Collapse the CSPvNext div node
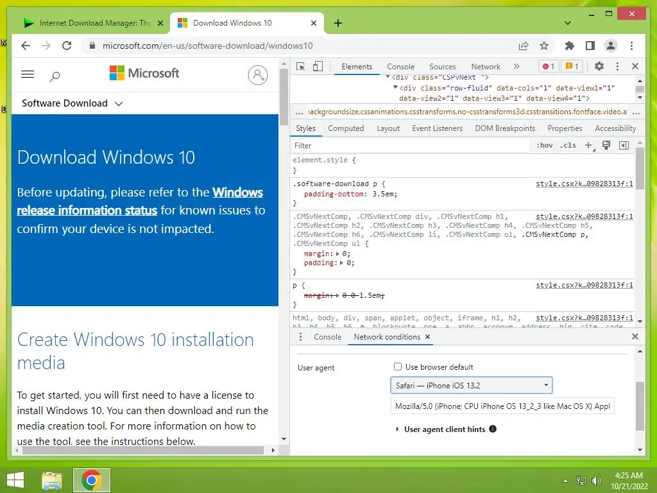The image size is (657, 493). pyautogui.click(x=388, y=77)
